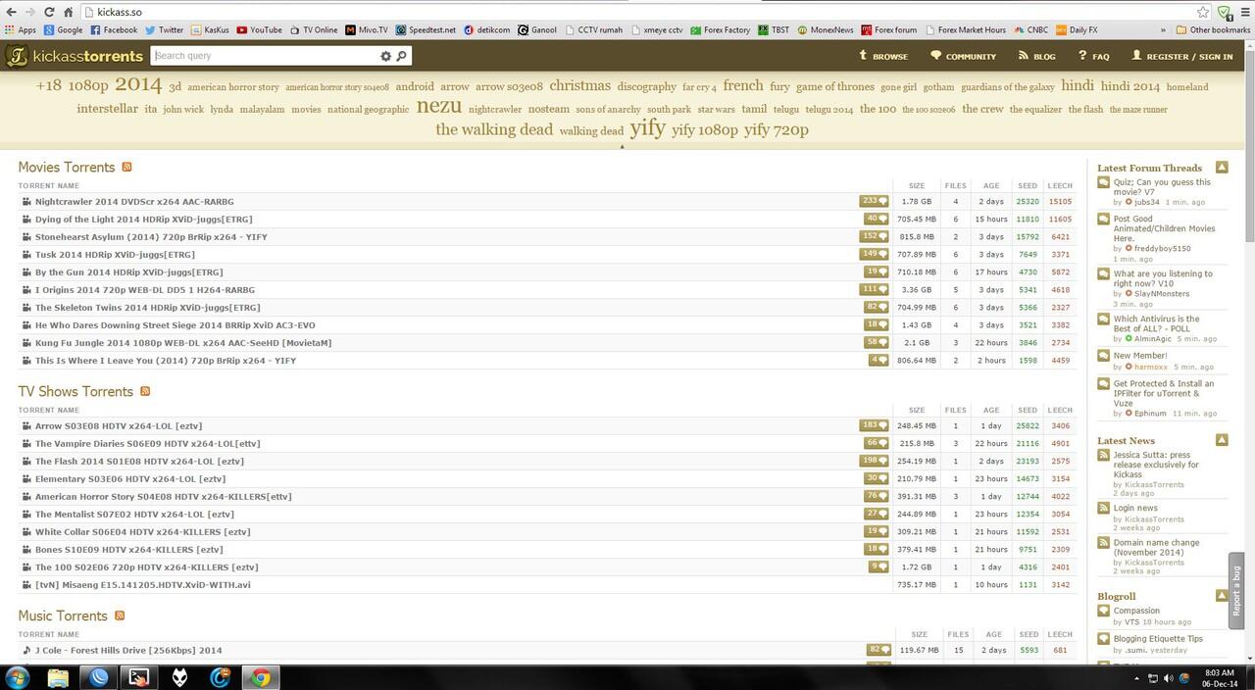
Task: Click the KickassTorrents logo icon
Action: click(17, 57)
